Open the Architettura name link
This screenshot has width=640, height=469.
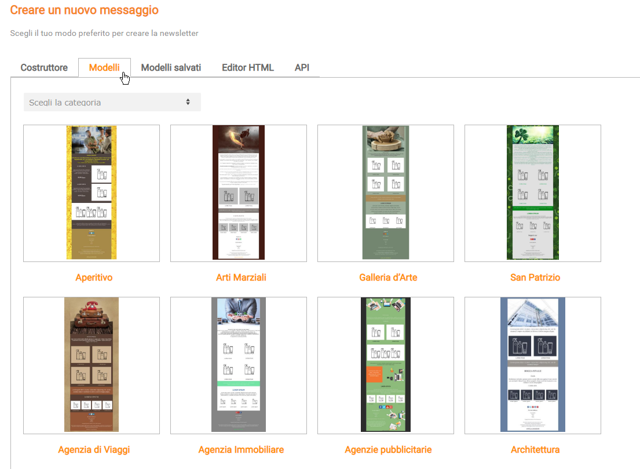(x=535, y=450)
